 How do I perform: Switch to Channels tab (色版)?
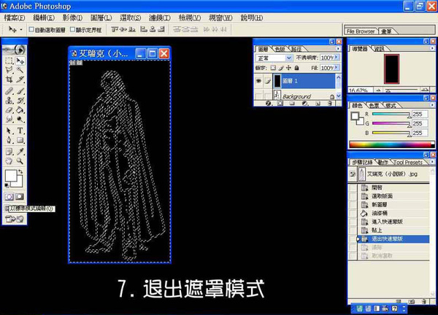pyautogui.click(x=280, y=49)
